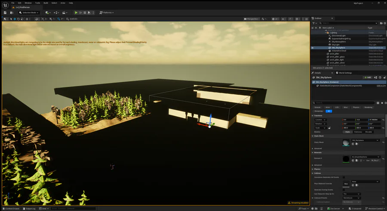Choose the Select objects arrow tool
This screenshot has height=211, width=387.
pos(11,19)
